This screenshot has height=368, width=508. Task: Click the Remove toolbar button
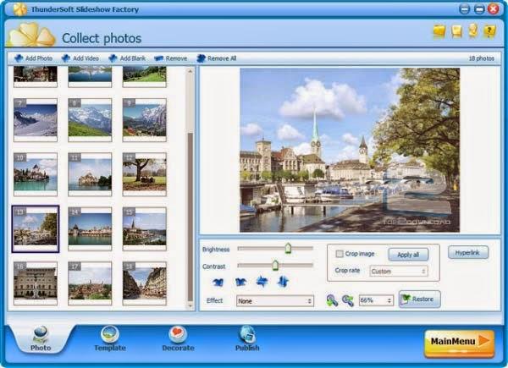171,58
